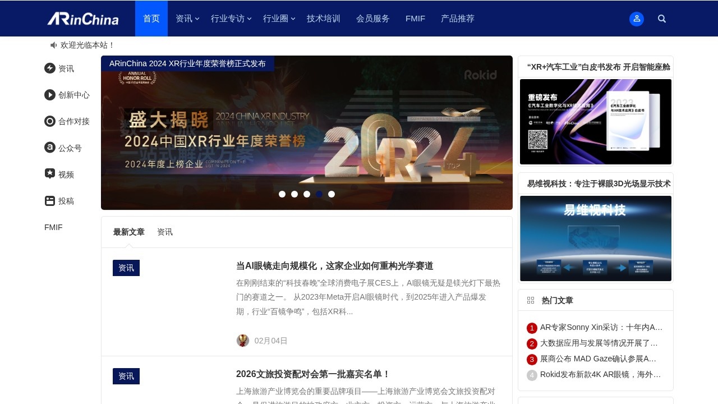Click the 投稿 submission icon in the sidebar
This screenshot has height=404, width=718.
click(49, 200)
